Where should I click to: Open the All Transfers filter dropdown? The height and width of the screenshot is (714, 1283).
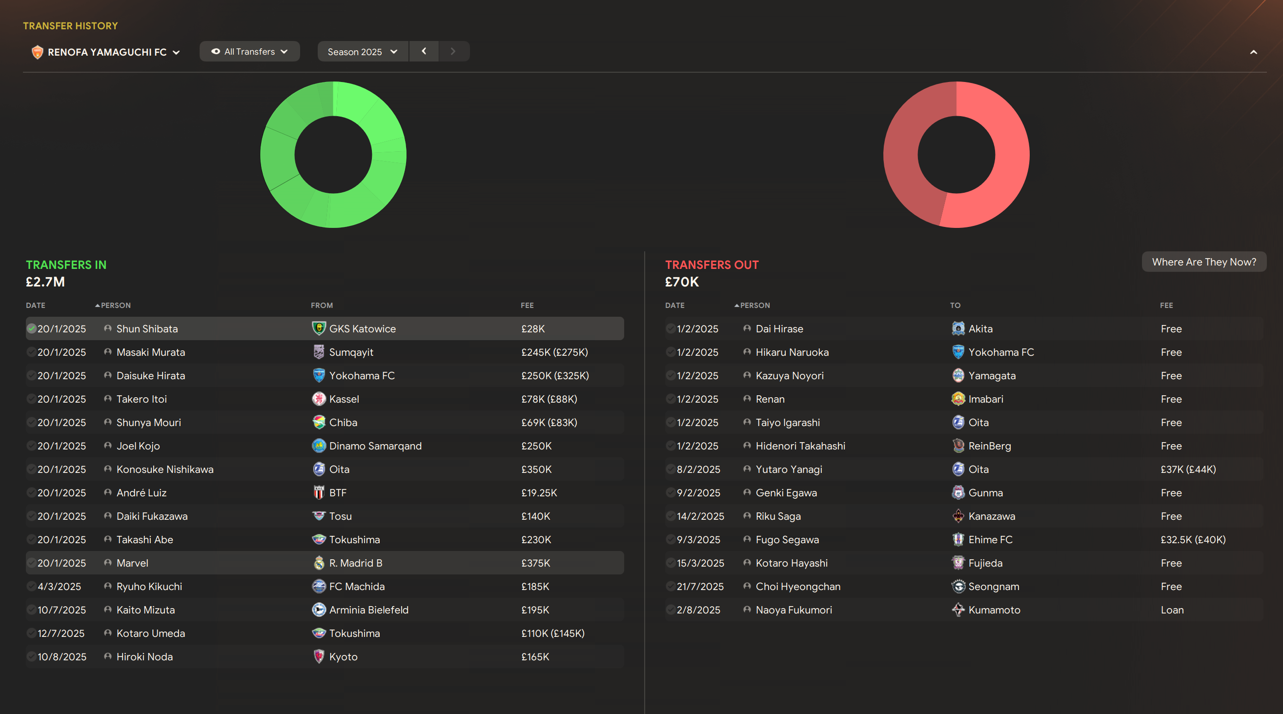point(249,52)
